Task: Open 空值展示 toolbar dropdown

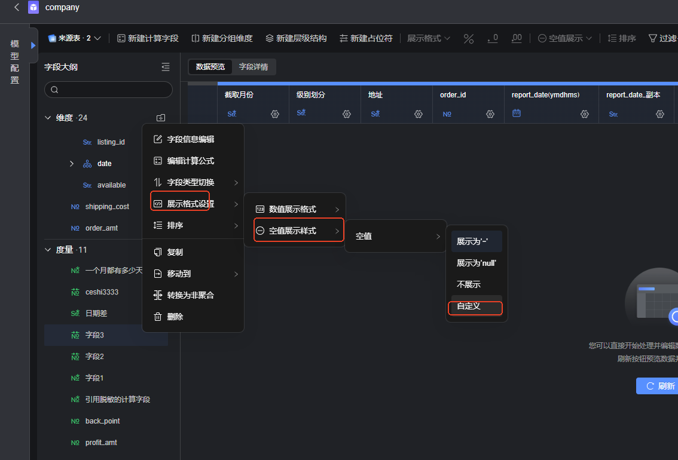Action: (x=565, y=38)
